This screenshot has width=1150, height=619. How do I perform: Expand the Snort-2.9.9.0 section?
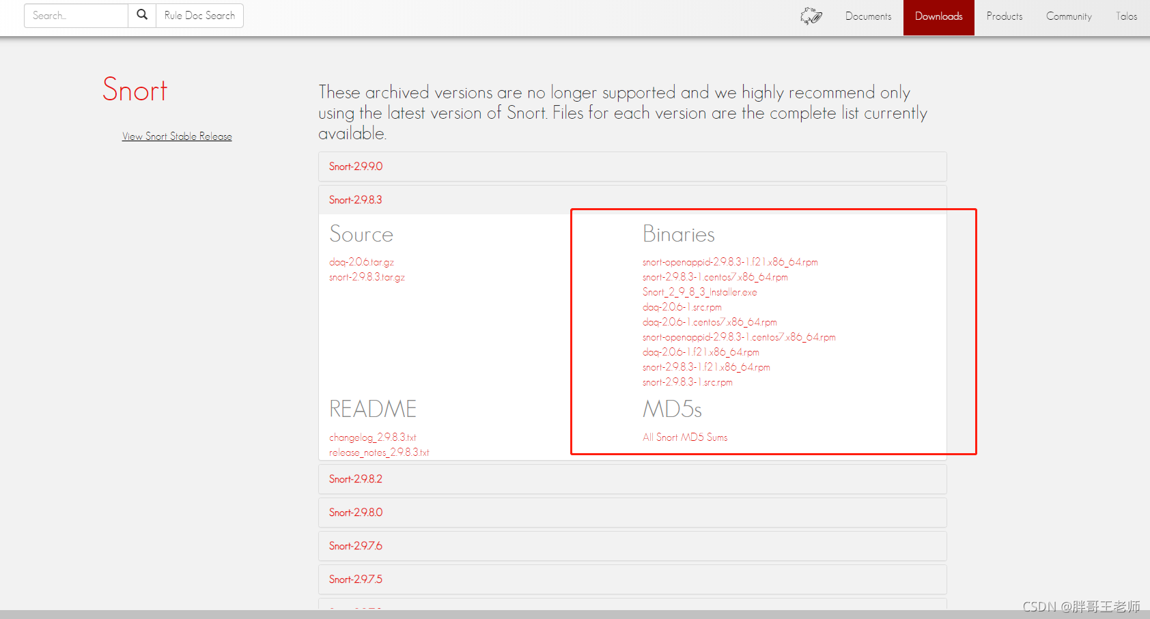[632, 167]
